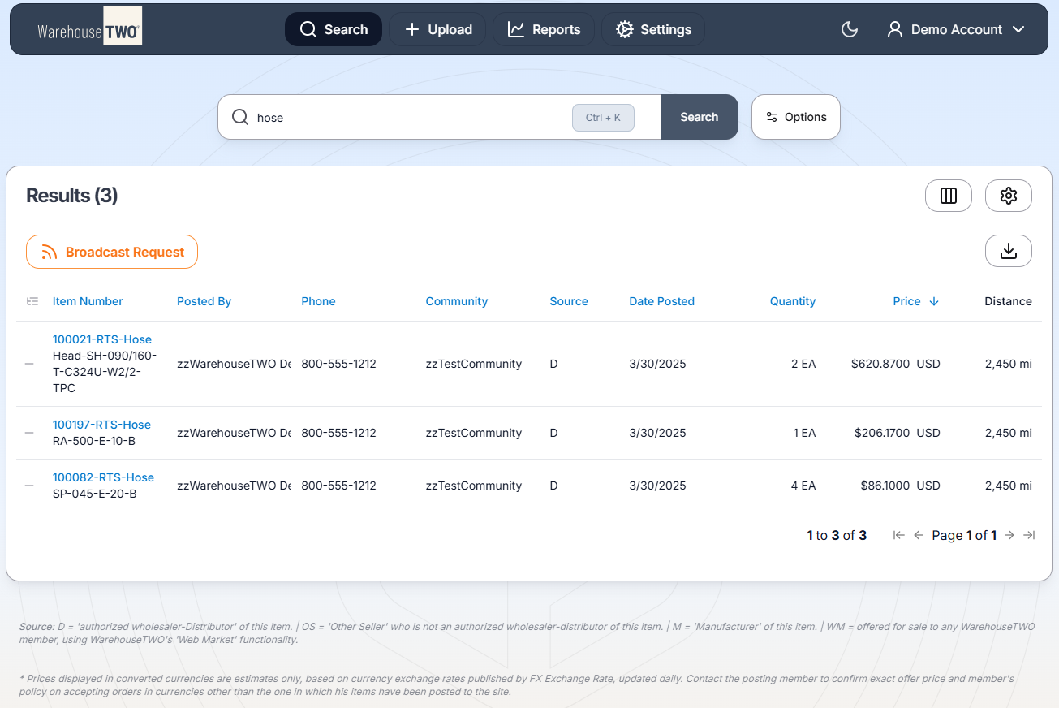Toggle expand-all rows icon in table header
This screenshot has height=708, width=1059.
pos(32,301)
